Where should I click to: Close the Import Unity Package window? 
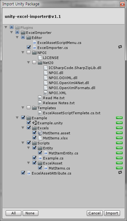[122, 4]
